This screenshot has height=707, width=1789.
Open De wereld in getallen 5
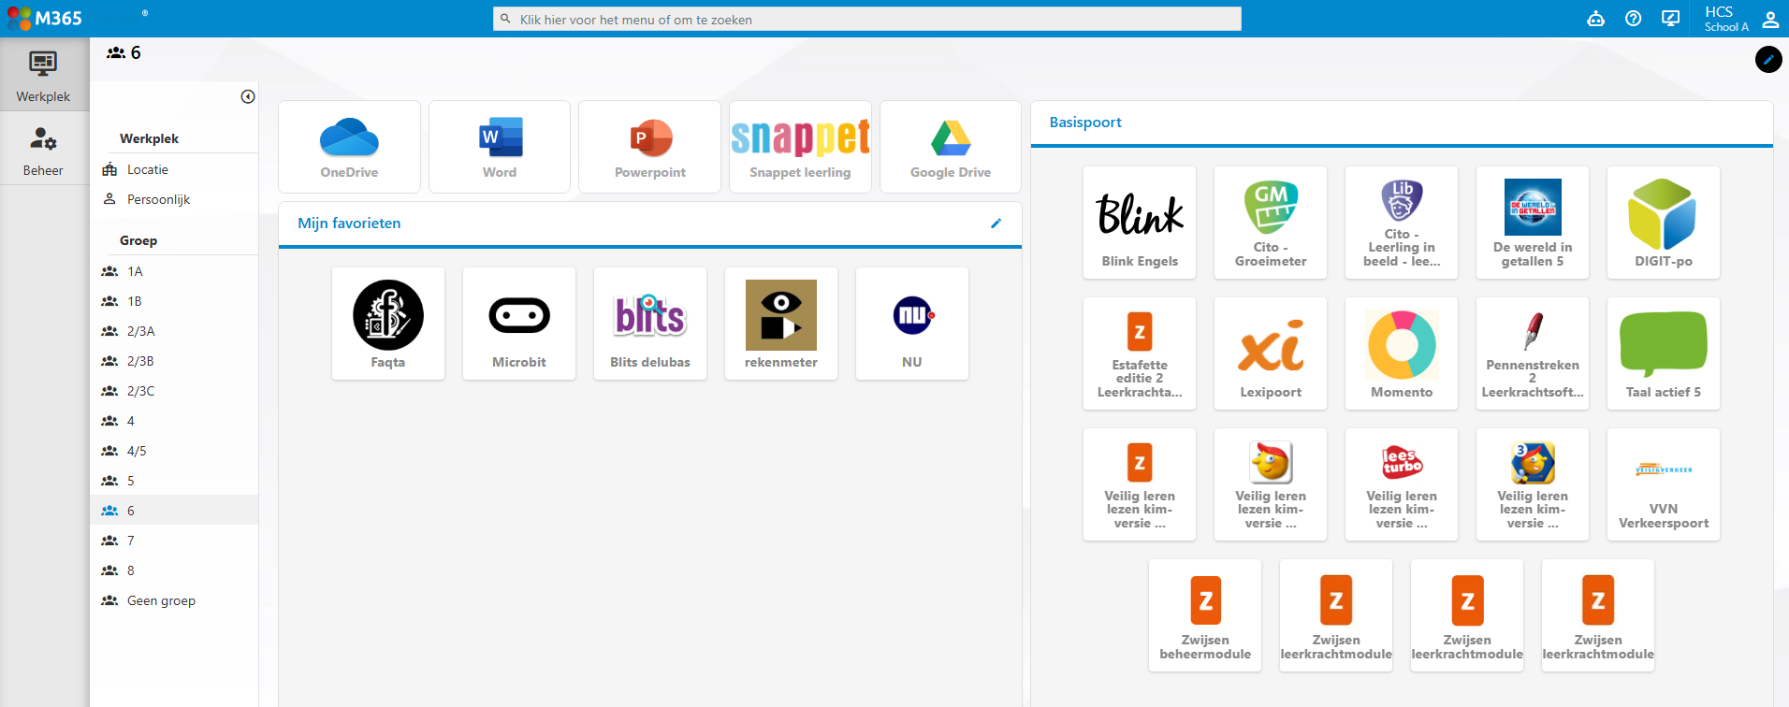pos(1533,223)
